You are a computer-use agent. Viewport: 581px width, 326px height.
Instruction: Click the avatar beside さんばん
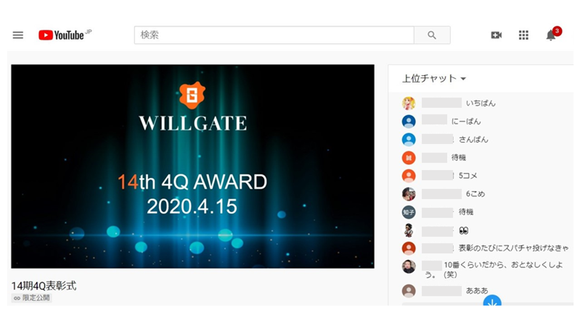tap(409, 140)
